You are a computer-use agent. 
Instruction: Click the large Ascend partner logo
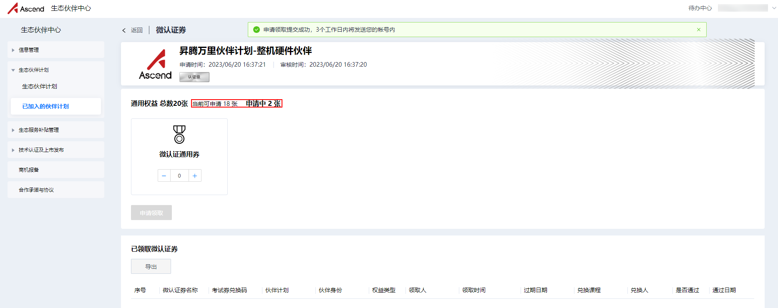tap(155, 64)
